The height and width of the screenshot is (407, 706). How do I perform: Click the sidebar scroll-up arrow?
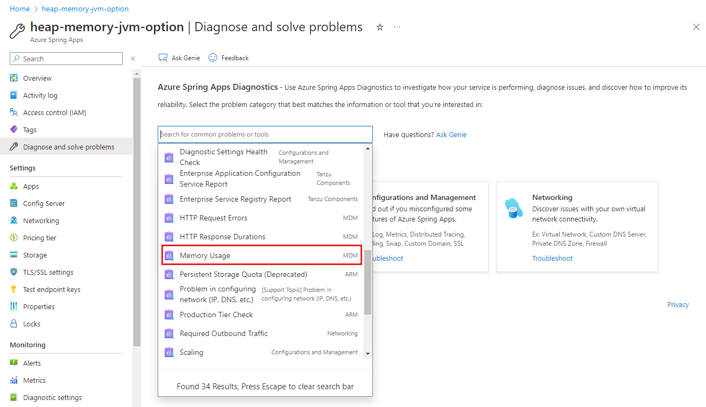[x=137, y=74]
